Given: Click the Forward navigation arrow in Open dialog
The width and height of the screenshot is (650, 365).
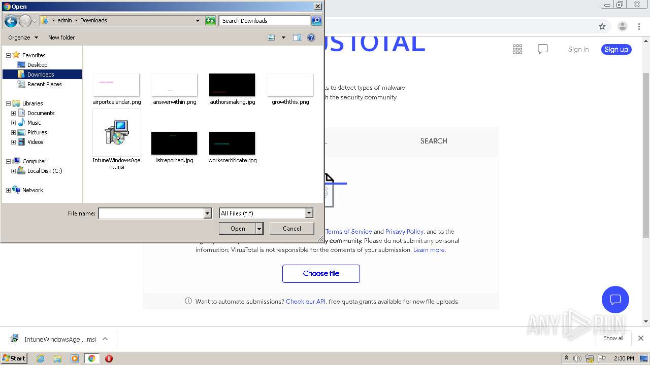Looking at the screenshot, I should click(25, 21).
